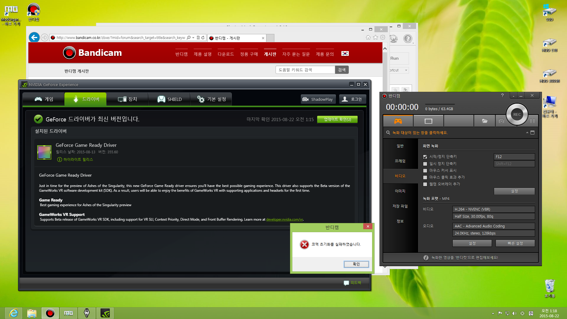Open GeForce Experience Drivers tab (드라이버)
Screen dimensions: 567x319
pyautogui.click(x=86, y=99)
